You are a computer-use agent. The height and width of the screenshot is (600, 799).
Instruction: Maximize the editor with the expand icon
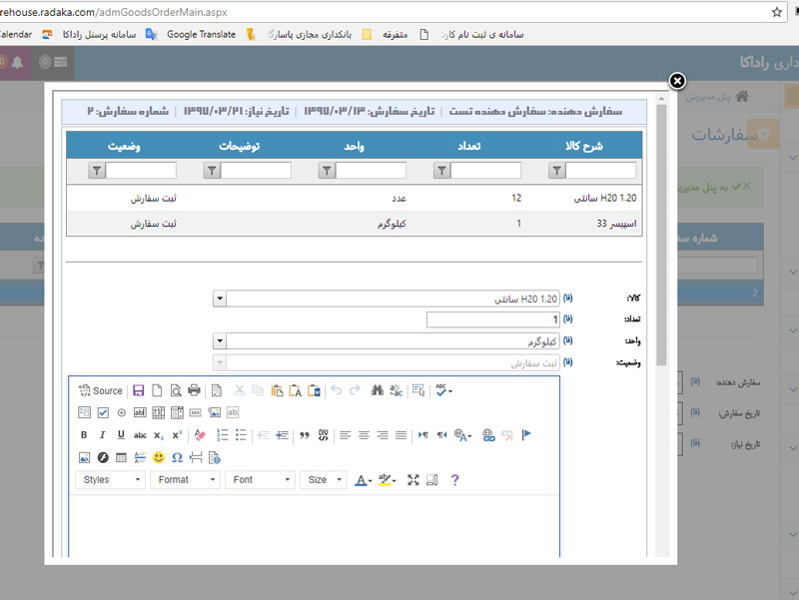(413, 480)
